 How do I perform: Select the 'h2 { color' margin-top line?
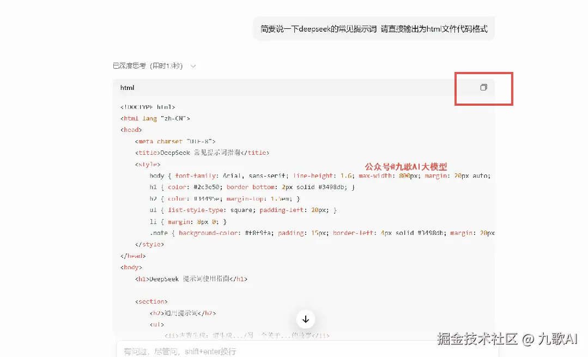tap(225, 199)
